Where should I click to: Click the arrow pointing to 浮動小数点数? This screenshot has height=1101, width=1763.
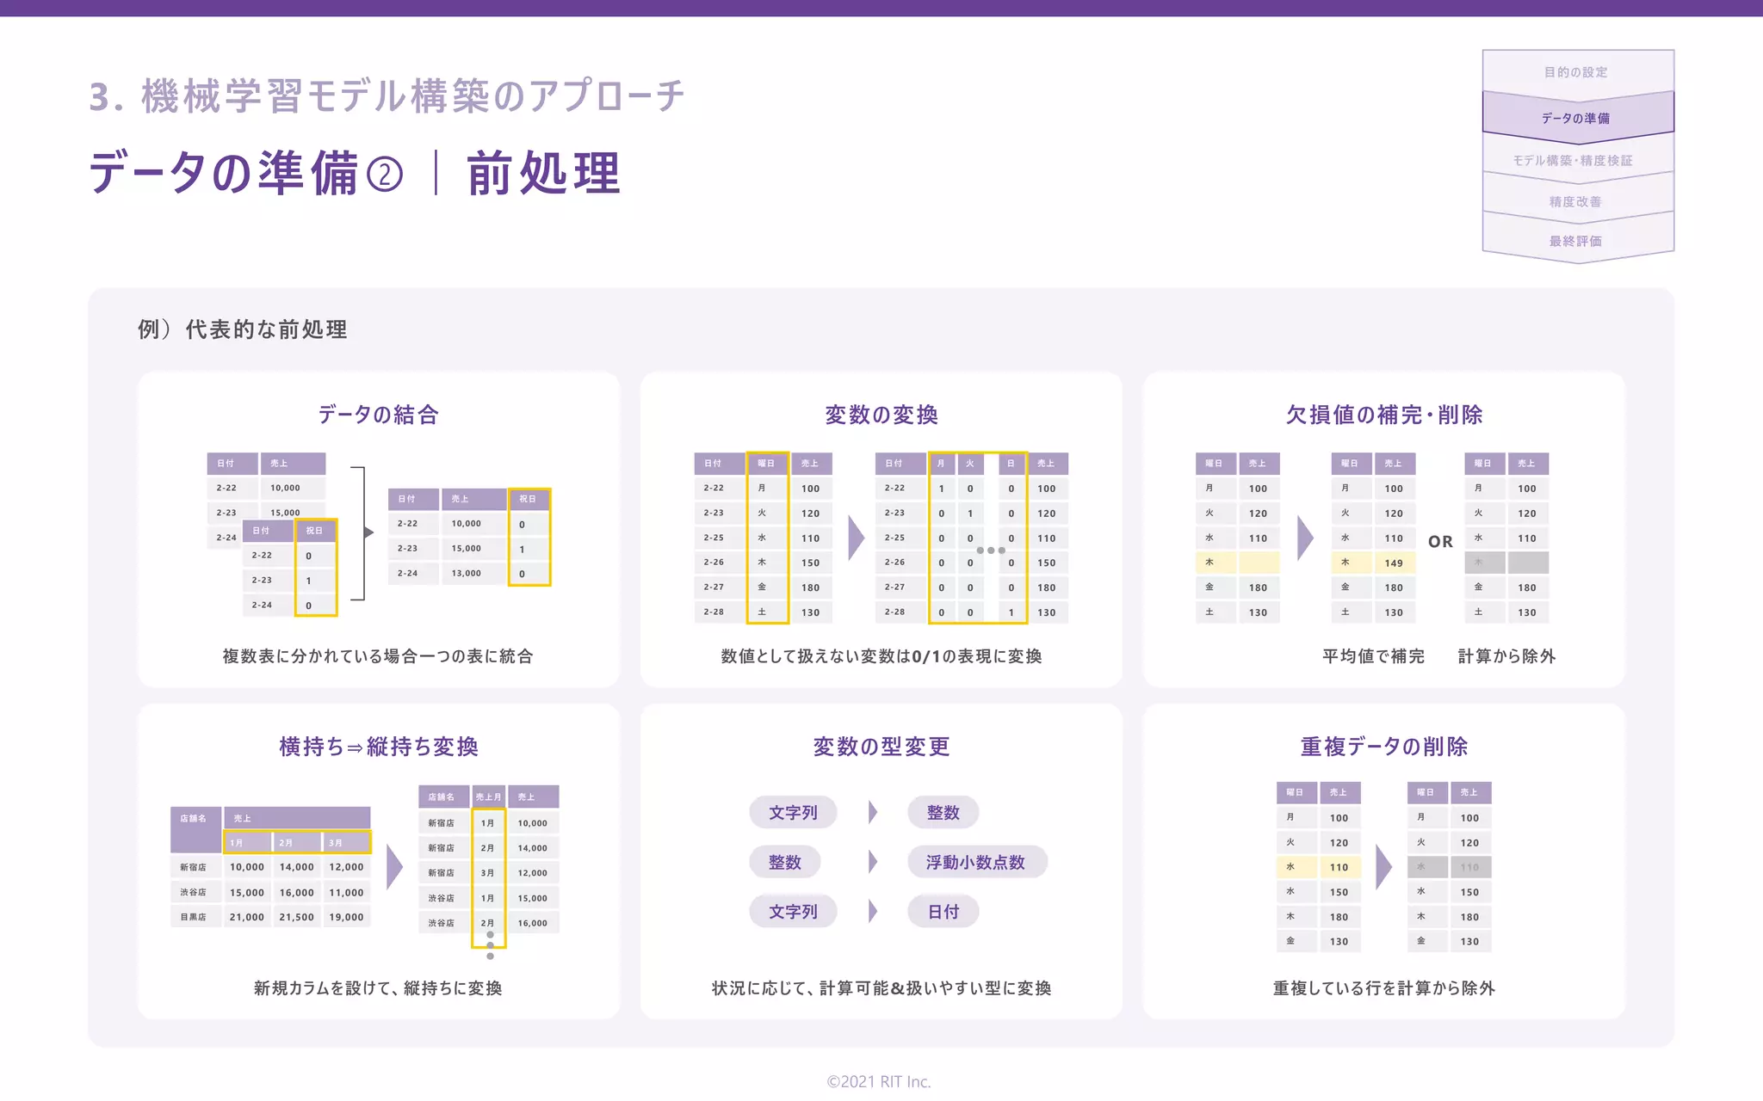(x=873, y=862)
